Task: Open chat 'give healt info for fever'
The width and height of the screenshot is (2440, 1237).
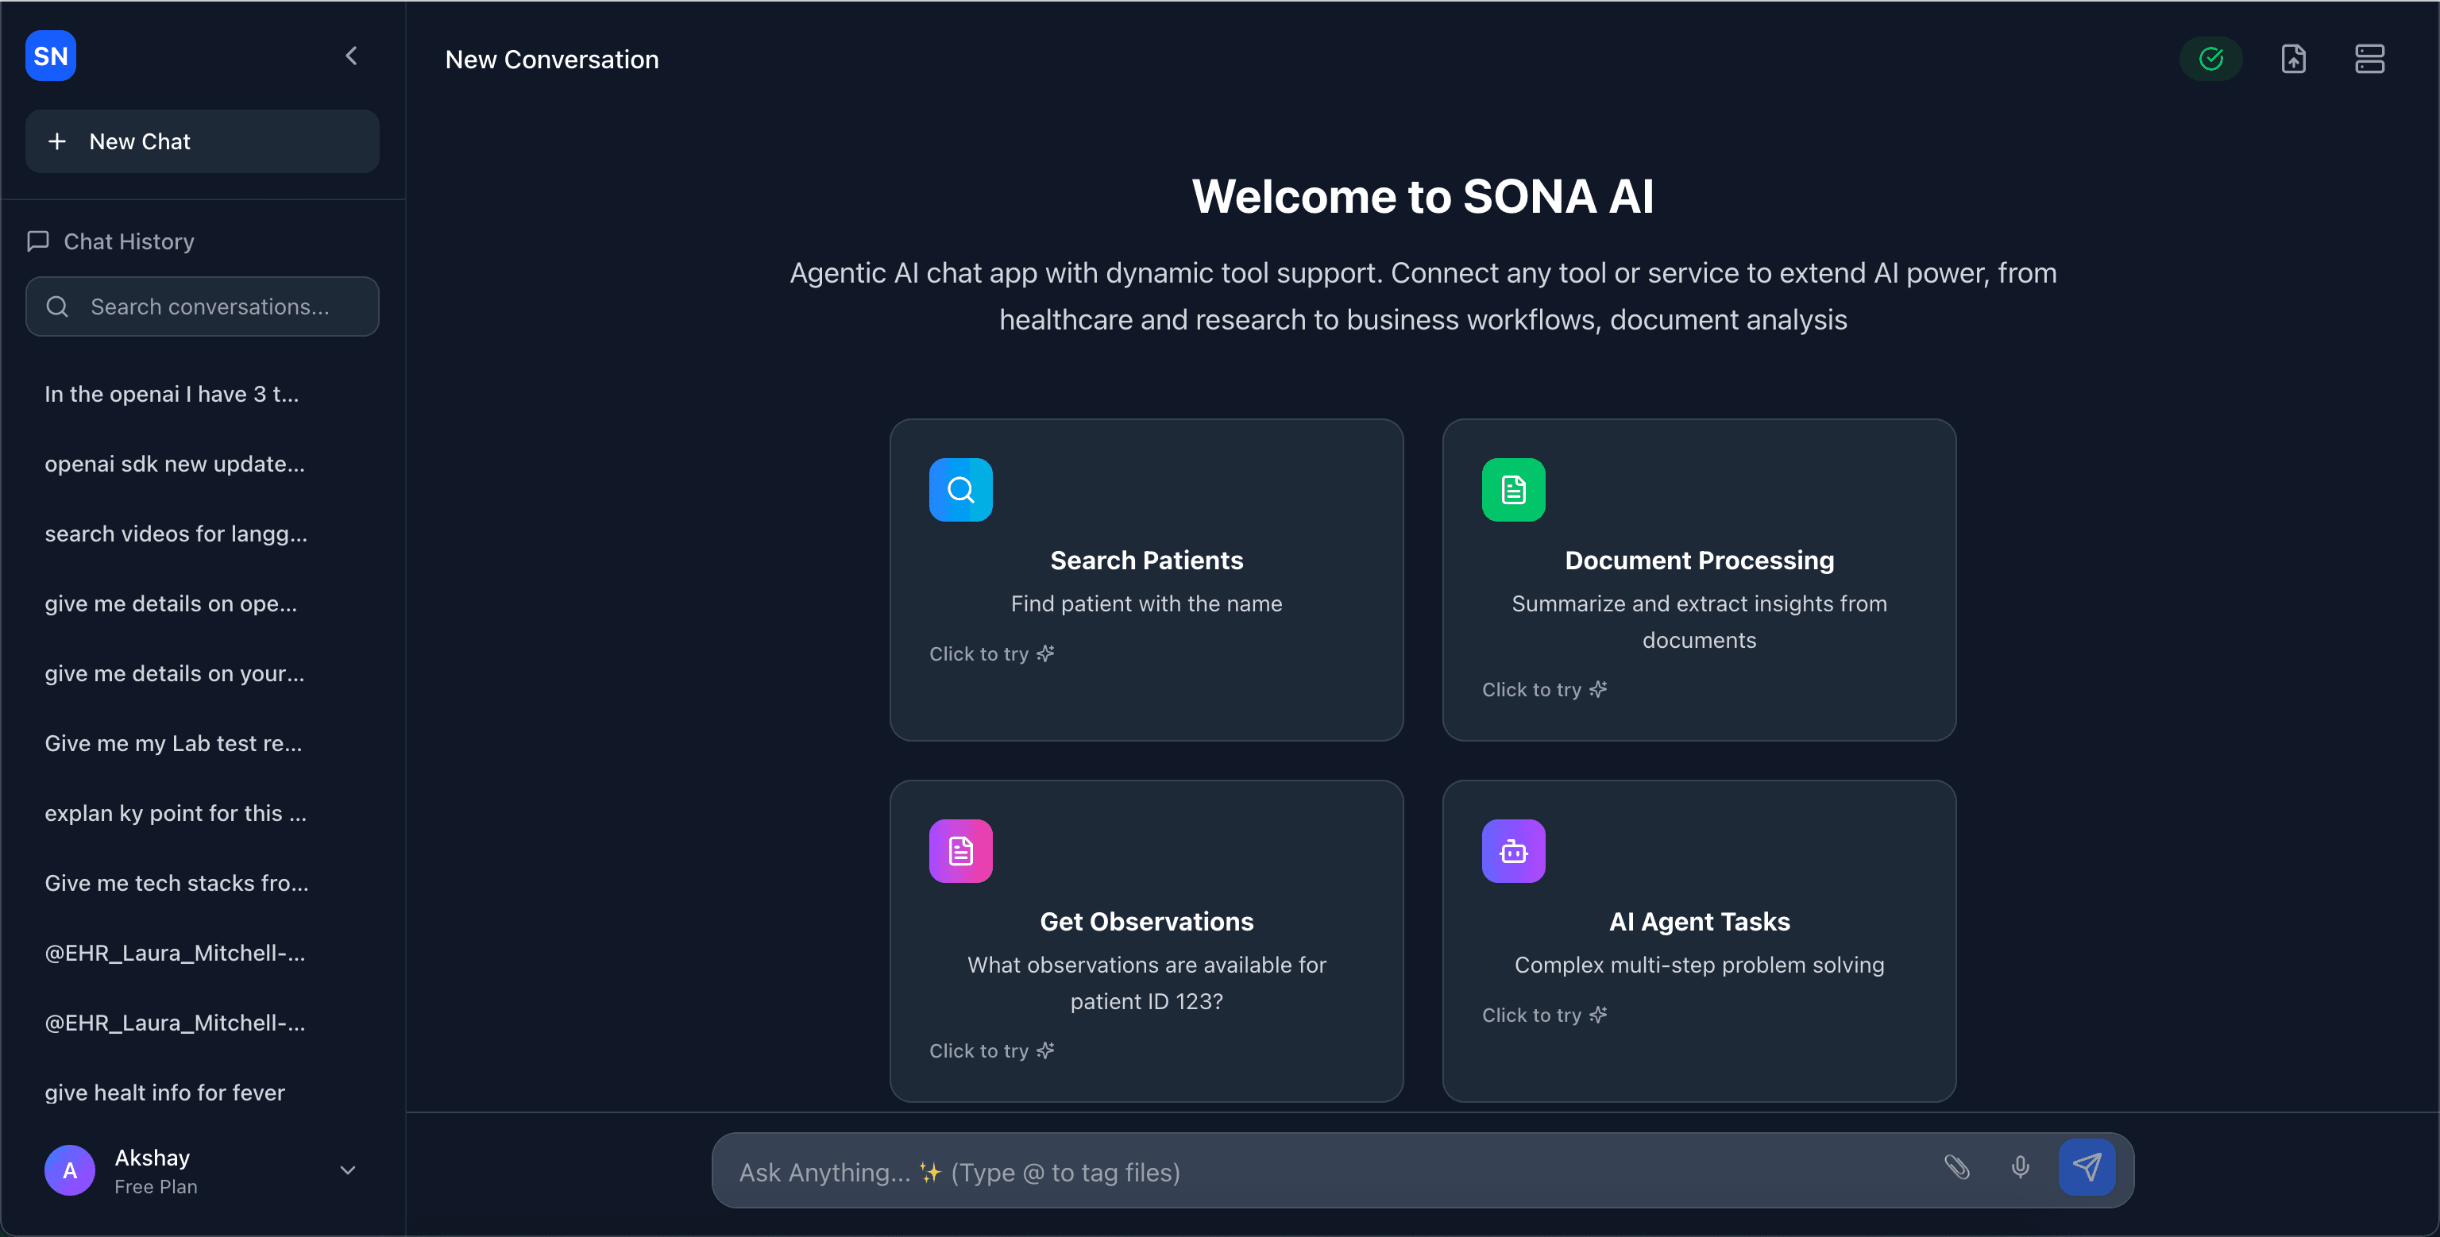Action: pyautogui.click(x=165, y=1092)
